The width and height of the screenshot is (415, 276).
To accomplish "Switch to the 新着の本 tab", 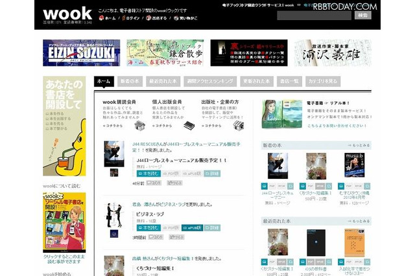I will pos(130,82).
